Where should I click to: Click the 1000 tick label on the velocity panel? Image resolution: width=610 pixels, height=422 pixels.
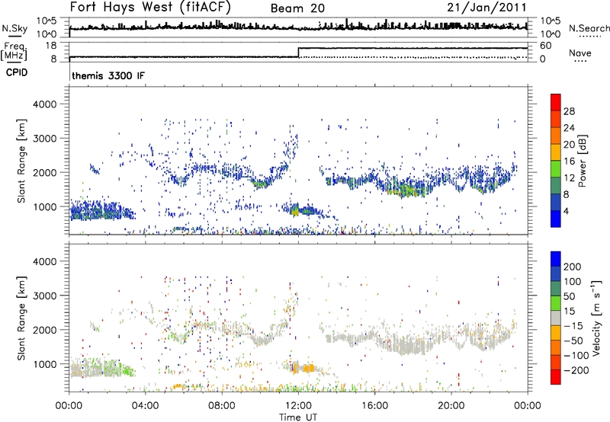point(44,364)
